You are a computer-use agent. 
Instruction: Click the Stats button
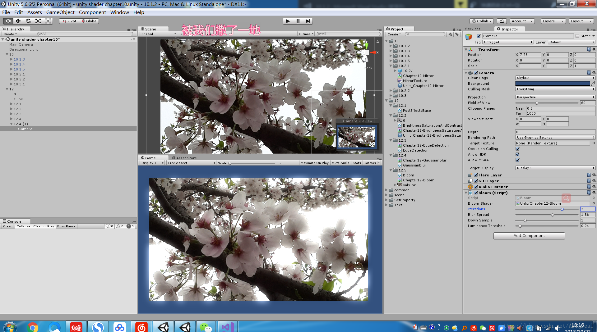pos(357,163)
